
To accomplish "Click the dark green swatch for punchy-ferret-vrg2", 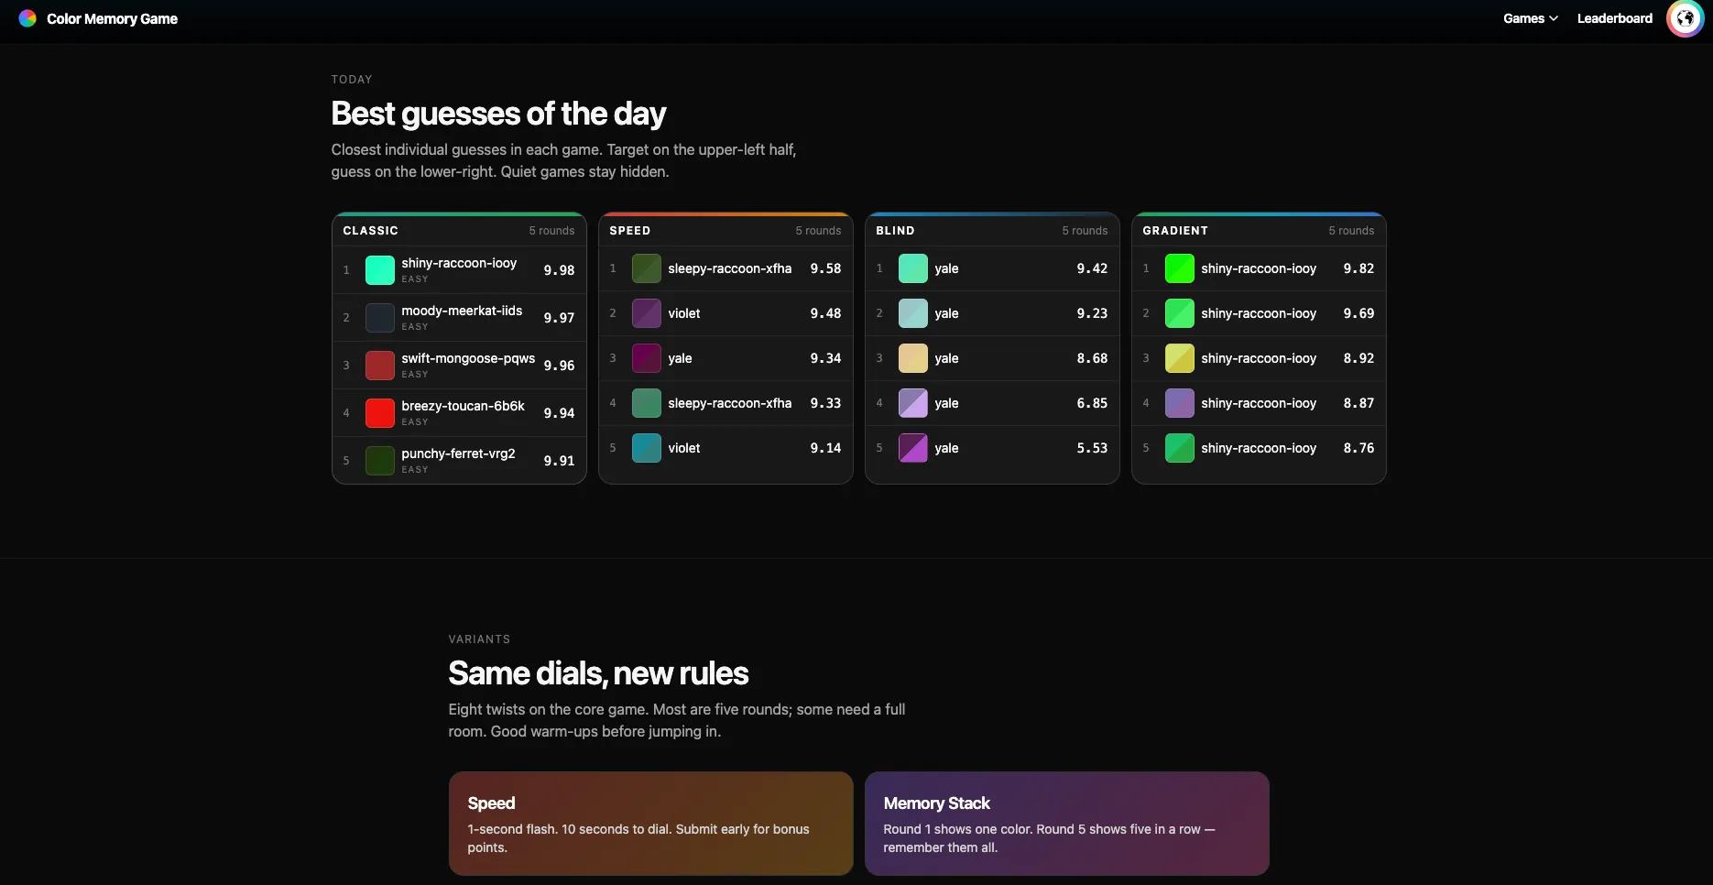I will point(380,461).
